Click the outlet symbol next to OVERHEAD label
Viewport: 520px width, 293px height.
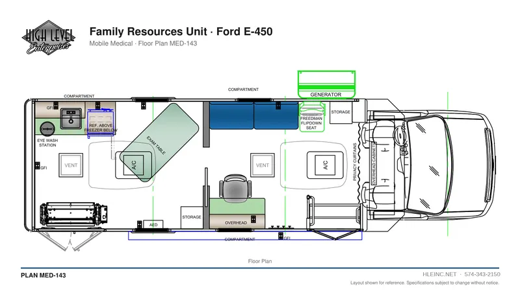(253, 219)
